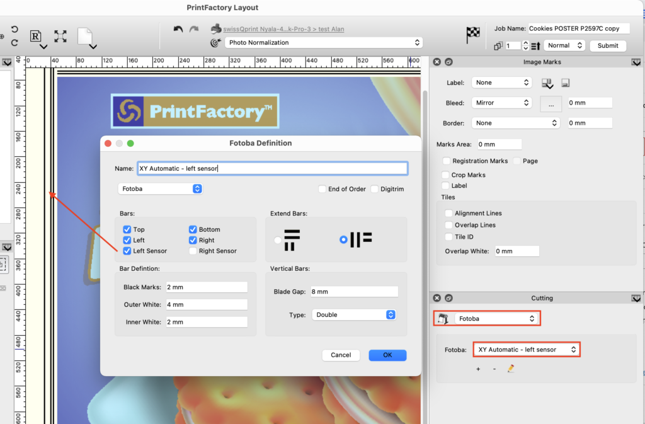Click the Fotoba definition Name field
Screen dimensions: 645x424
pyautogui.click(x=273, y=168)
